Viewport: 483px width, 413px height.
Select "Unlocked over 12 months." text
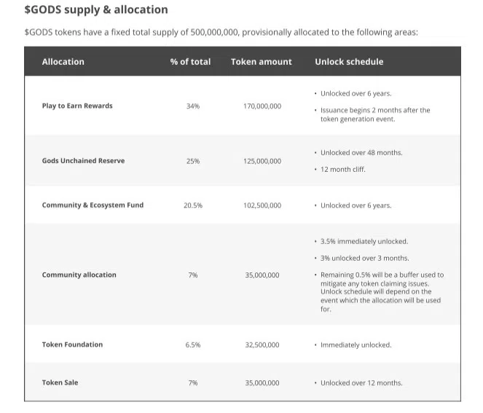pos(361,383)
